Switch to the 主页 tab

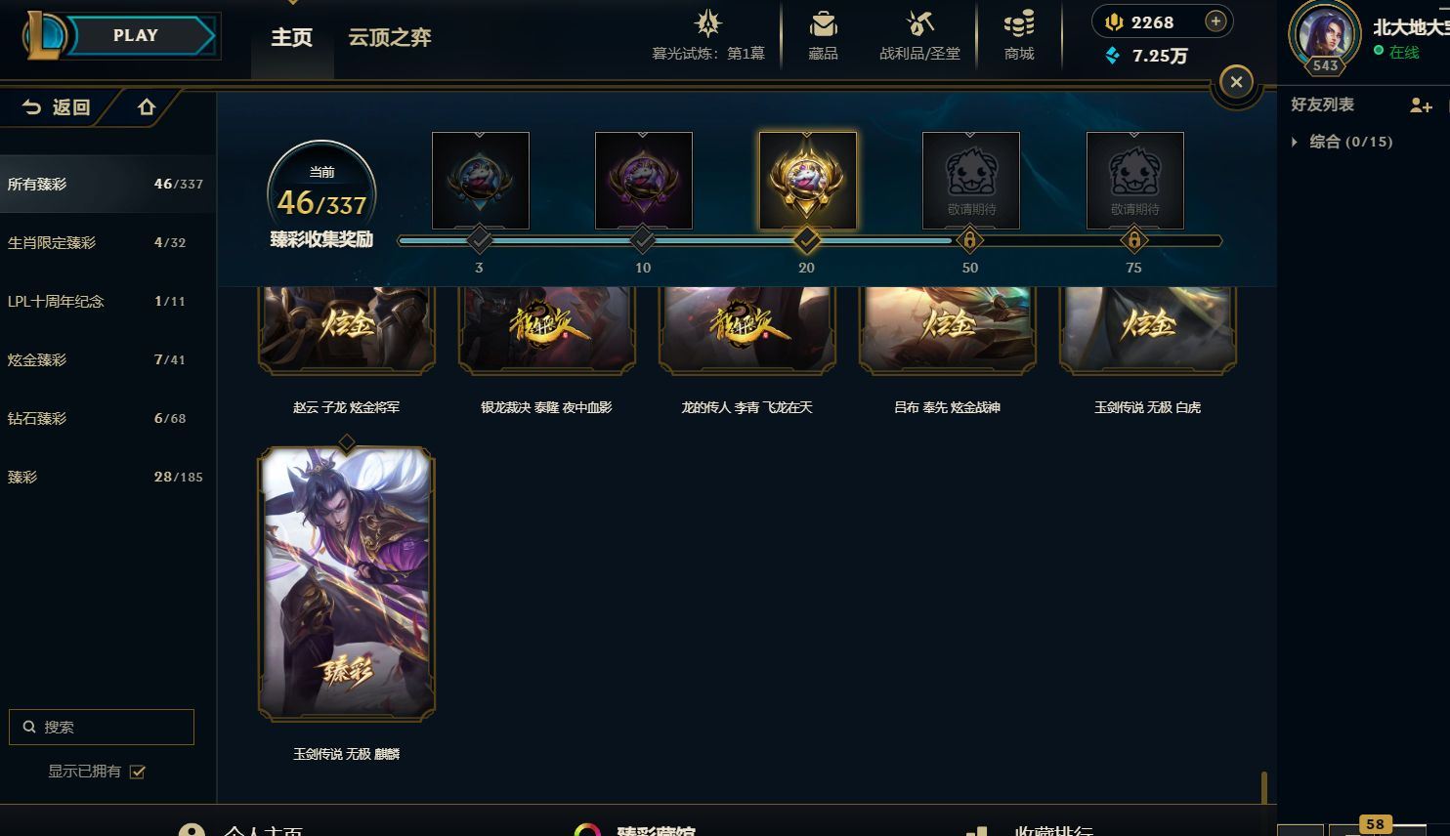291,37
